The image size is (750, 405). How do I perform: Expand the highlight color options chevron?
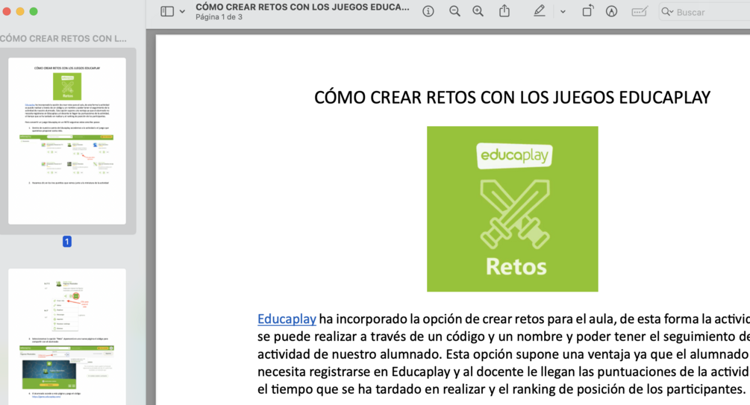tap(563, 11)
